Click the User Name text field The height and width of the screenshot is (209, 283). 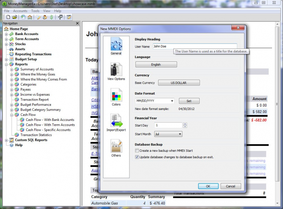pyautogui.click(x=195, y=46)
